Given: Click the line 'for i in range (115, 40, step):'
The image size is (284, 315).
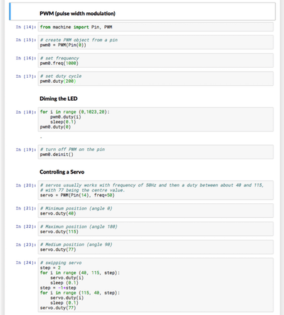Looking at the screenshot, I should 80,293.
